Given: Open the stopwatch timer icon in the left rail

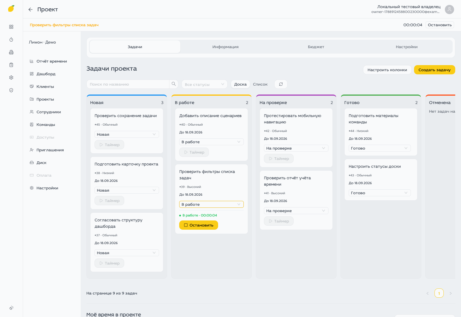Looking at the screenshot, I should click(x=11, y=39).
